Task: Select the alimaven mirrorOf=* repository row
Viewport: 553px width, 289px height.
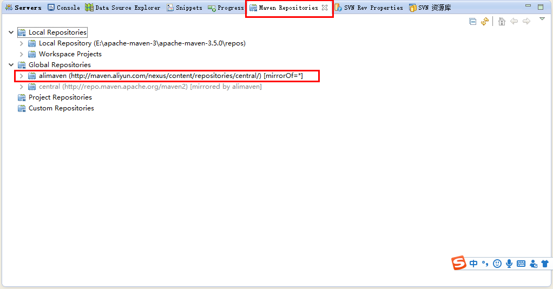Action: pyautogui.click(x=170, y=76)
